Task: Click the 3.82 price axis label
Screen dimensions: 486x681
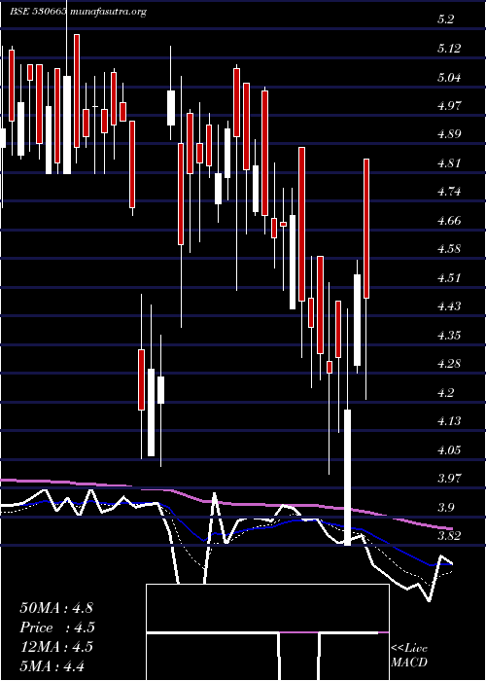Action: point(449,536)
